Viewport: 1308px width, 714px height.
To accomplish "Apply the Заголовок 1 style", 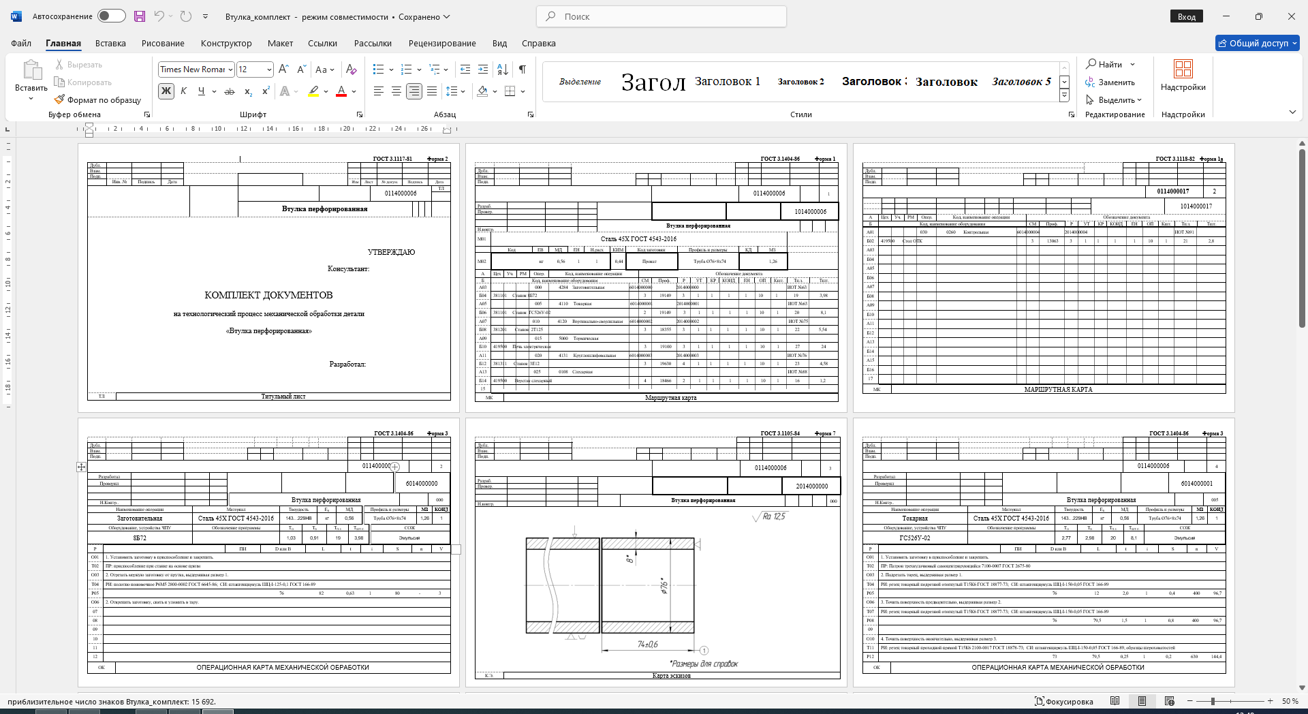I will [x=728, y=81].
